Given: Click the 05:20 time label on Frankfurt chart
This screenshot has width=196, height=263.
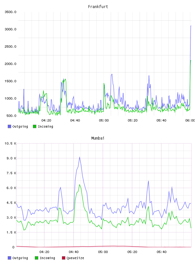Looking at the screenshot, I should coord(132,121).
